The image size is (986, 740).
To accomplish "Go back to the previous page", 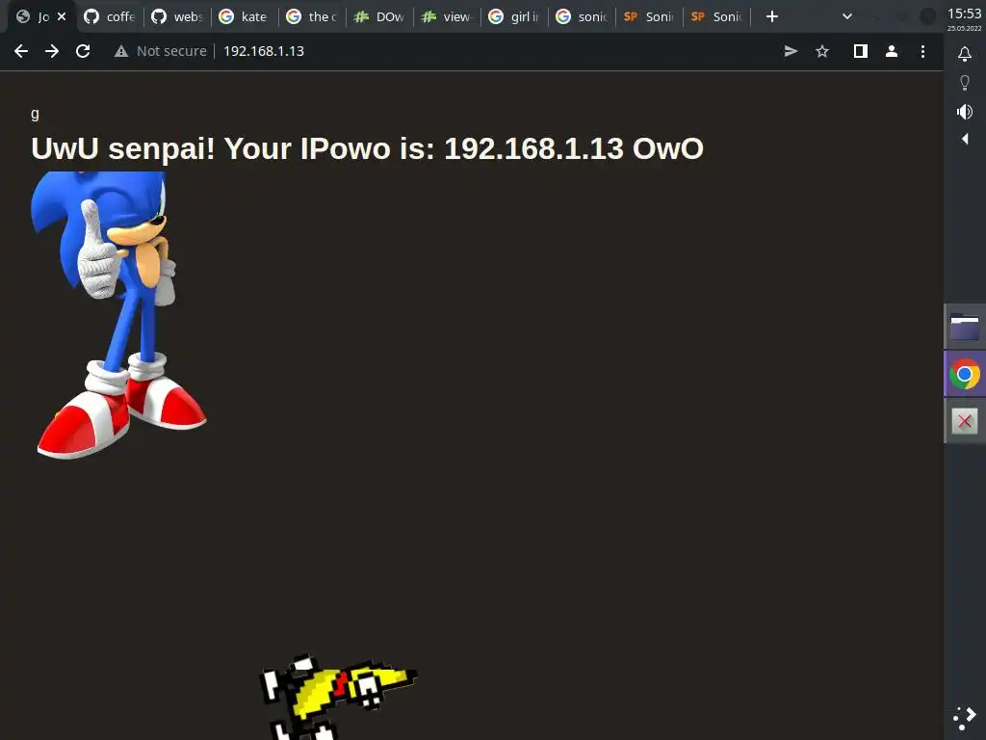I will [21, 51].
